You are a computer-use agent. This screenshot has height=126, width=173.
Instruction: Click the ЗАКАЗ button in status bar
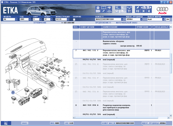pos(24,123)
